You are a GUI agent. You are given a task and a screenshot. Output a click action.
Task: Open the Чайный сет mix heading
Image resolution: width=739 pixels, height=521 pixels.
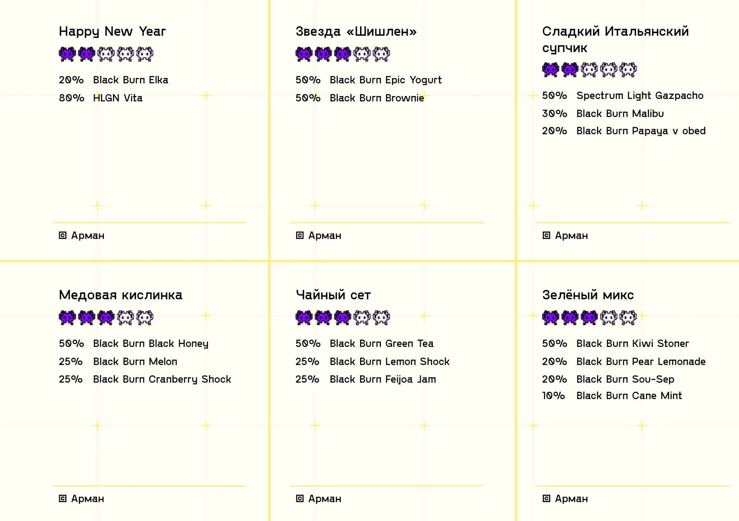click(333, 295)
